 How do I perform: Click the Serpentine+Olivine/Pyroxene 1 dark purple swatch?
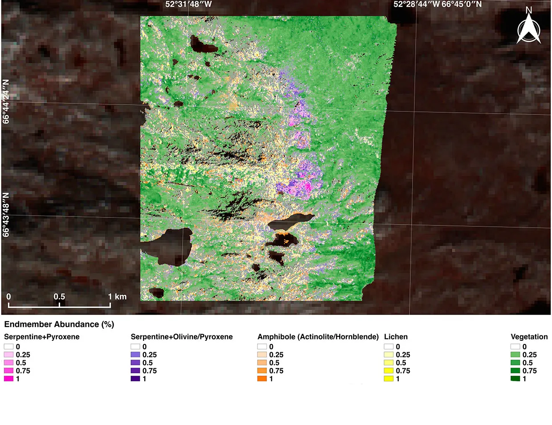(x=135, y=379)
